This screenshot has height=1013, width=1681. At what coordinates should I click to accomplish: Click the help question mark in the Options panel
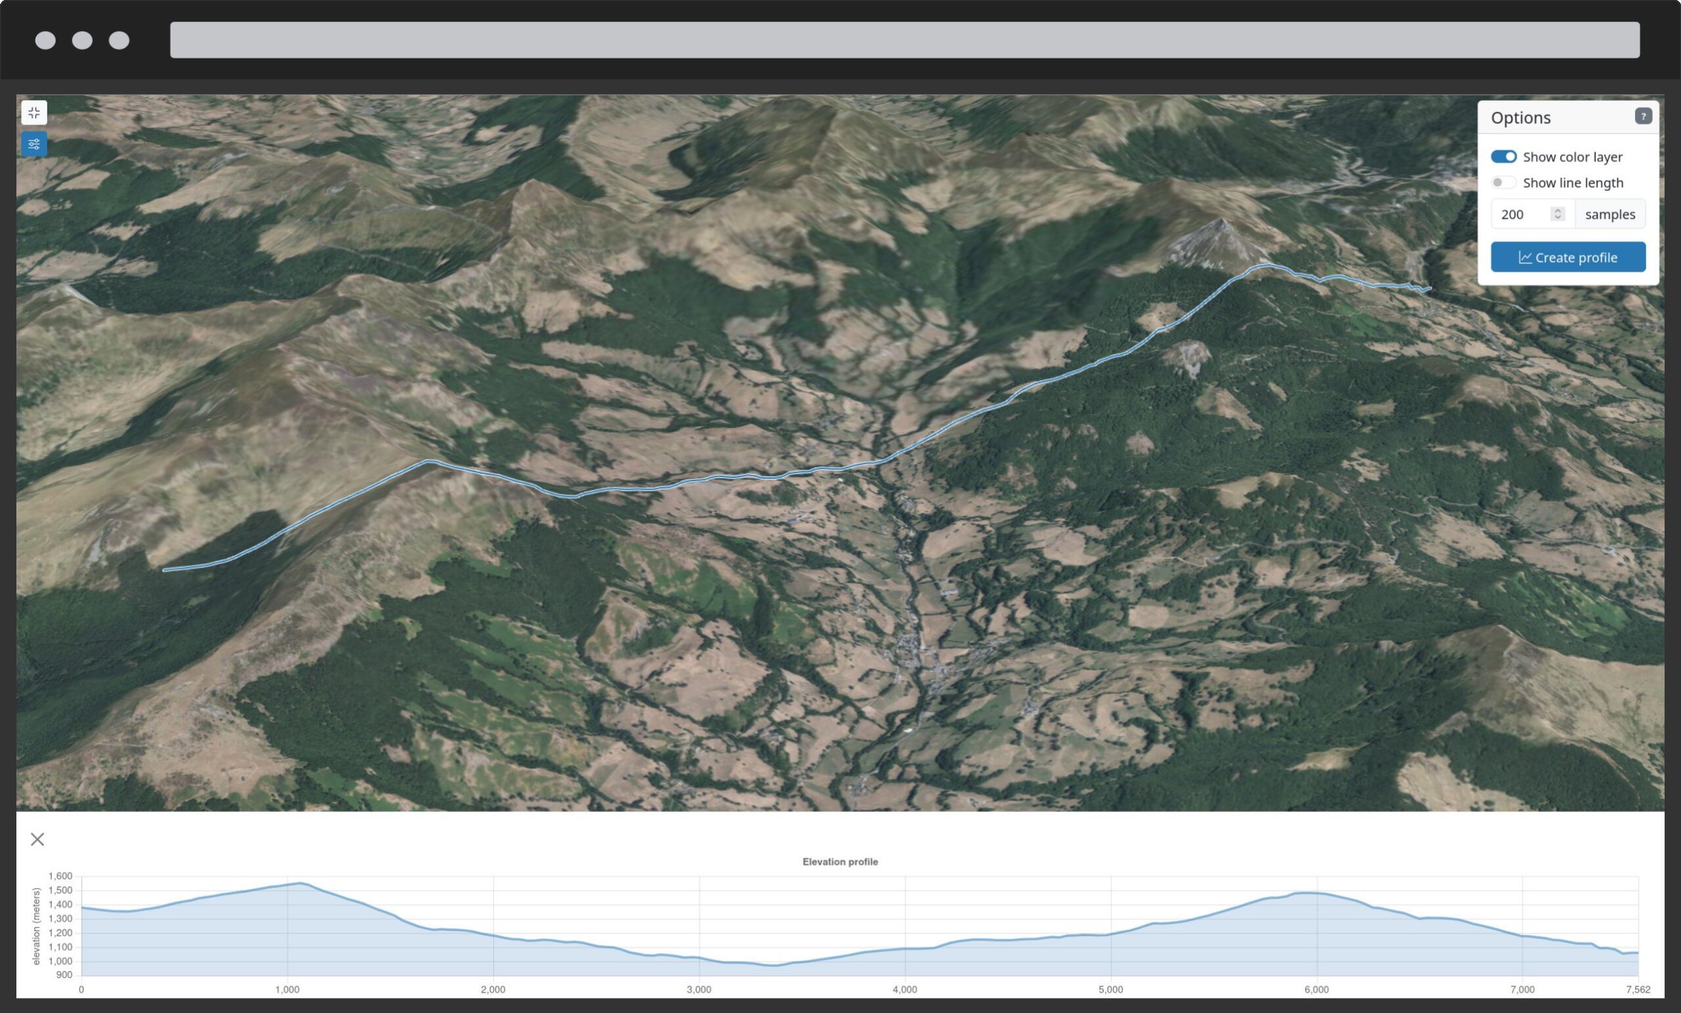[1644, 117]
